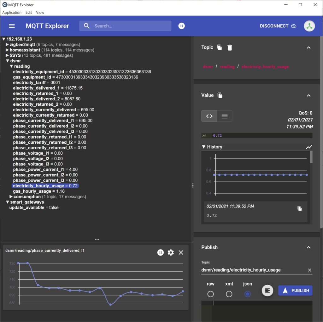Pause the phase_currently_delivered_l1 chart

(x=161, y=252)
